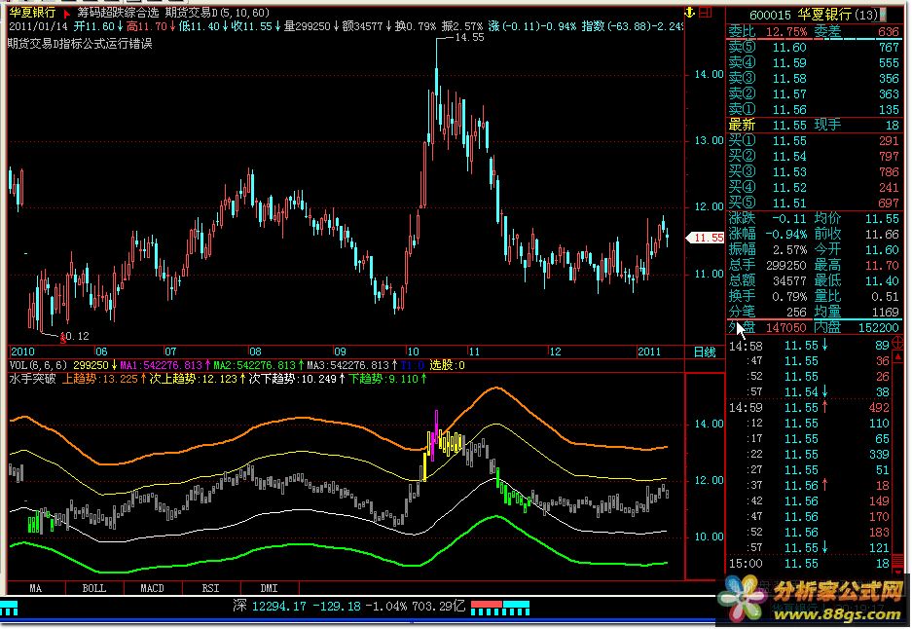Select the 2010 marker on the time axis

point(22,351)
